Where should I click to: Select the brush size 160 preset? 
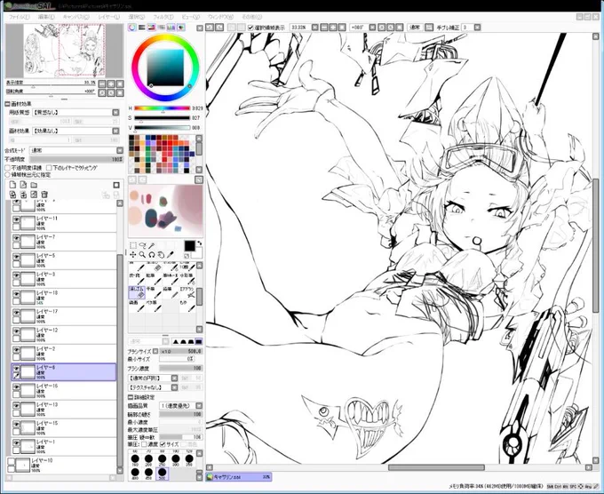tap(135, 459)
